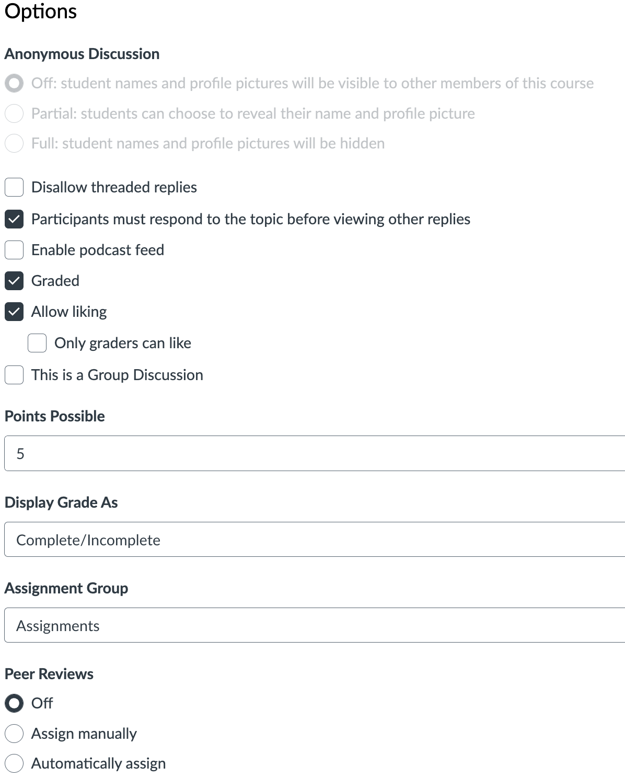Image resolution: width=625 pixels, height=778 pixels.
Task: Select the Off anonymous discussion option
Action: click(x=14, y=83)
